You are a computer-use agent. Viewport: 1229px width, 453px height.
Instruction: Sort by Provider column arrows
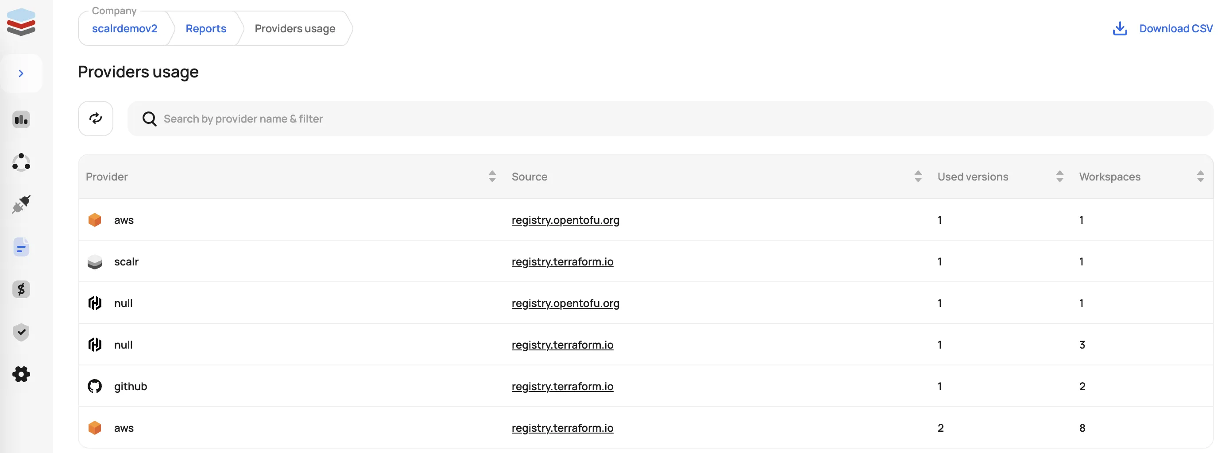492,177
